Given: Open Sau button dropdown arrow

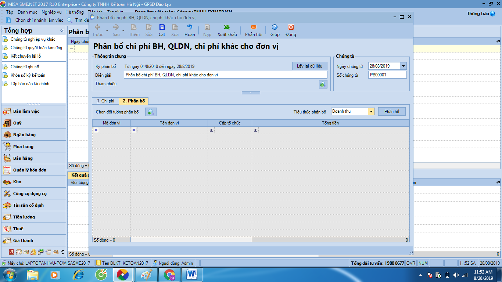Looking at the screenshot, I should [123, 30].
